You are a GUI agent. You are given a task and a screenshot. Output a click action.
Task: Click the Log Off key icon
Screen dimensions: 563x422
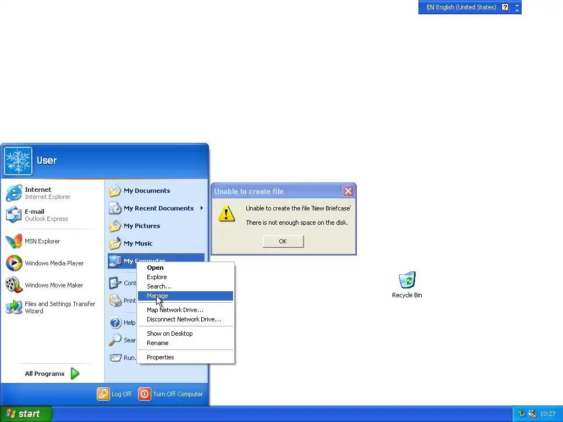click(103, 393)
